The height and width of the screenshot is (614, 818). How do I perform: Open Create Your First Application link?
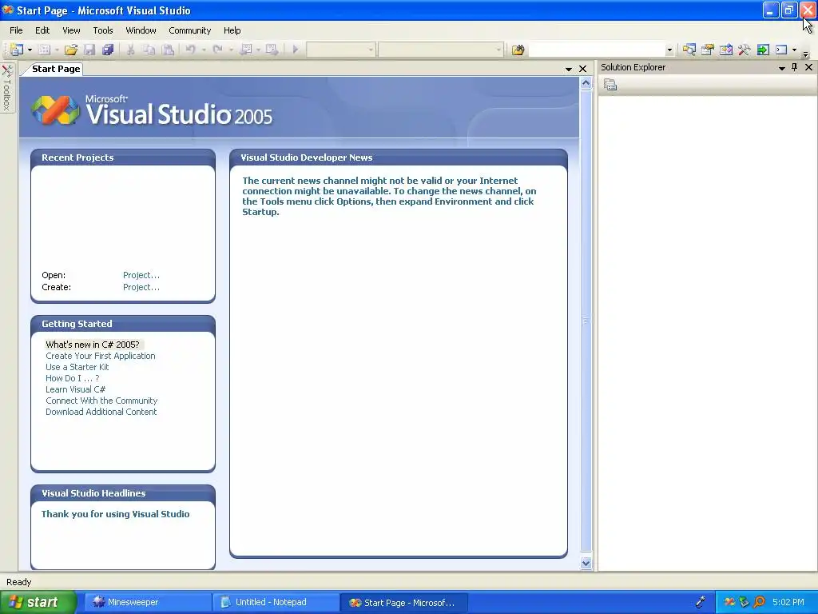[101, 356]
